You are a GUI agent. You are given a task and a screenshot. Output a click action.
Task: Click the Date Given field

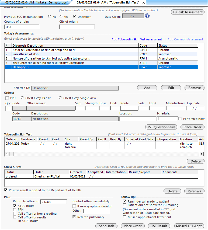pyautogui.click(x=133, y=16)
